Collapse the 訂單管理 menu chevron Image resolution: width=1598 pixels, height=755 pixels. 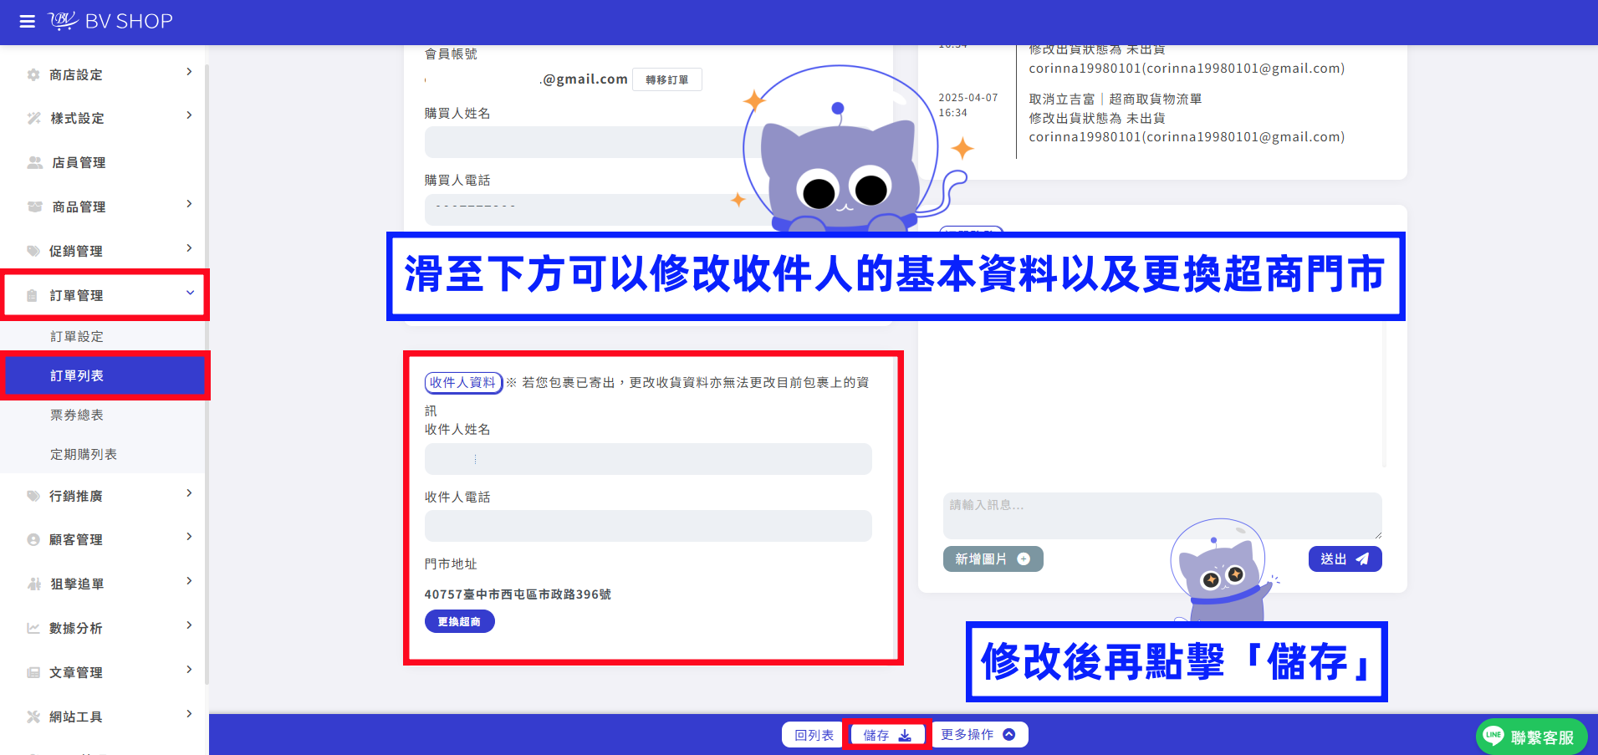pos(190,293)
